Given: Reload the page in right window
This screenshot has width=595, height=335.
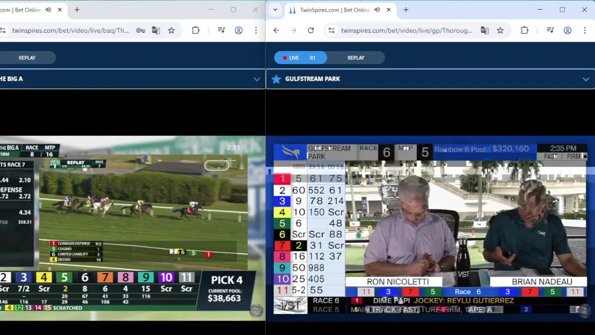Looking at the screenshot, I should [x=311, y=30].
